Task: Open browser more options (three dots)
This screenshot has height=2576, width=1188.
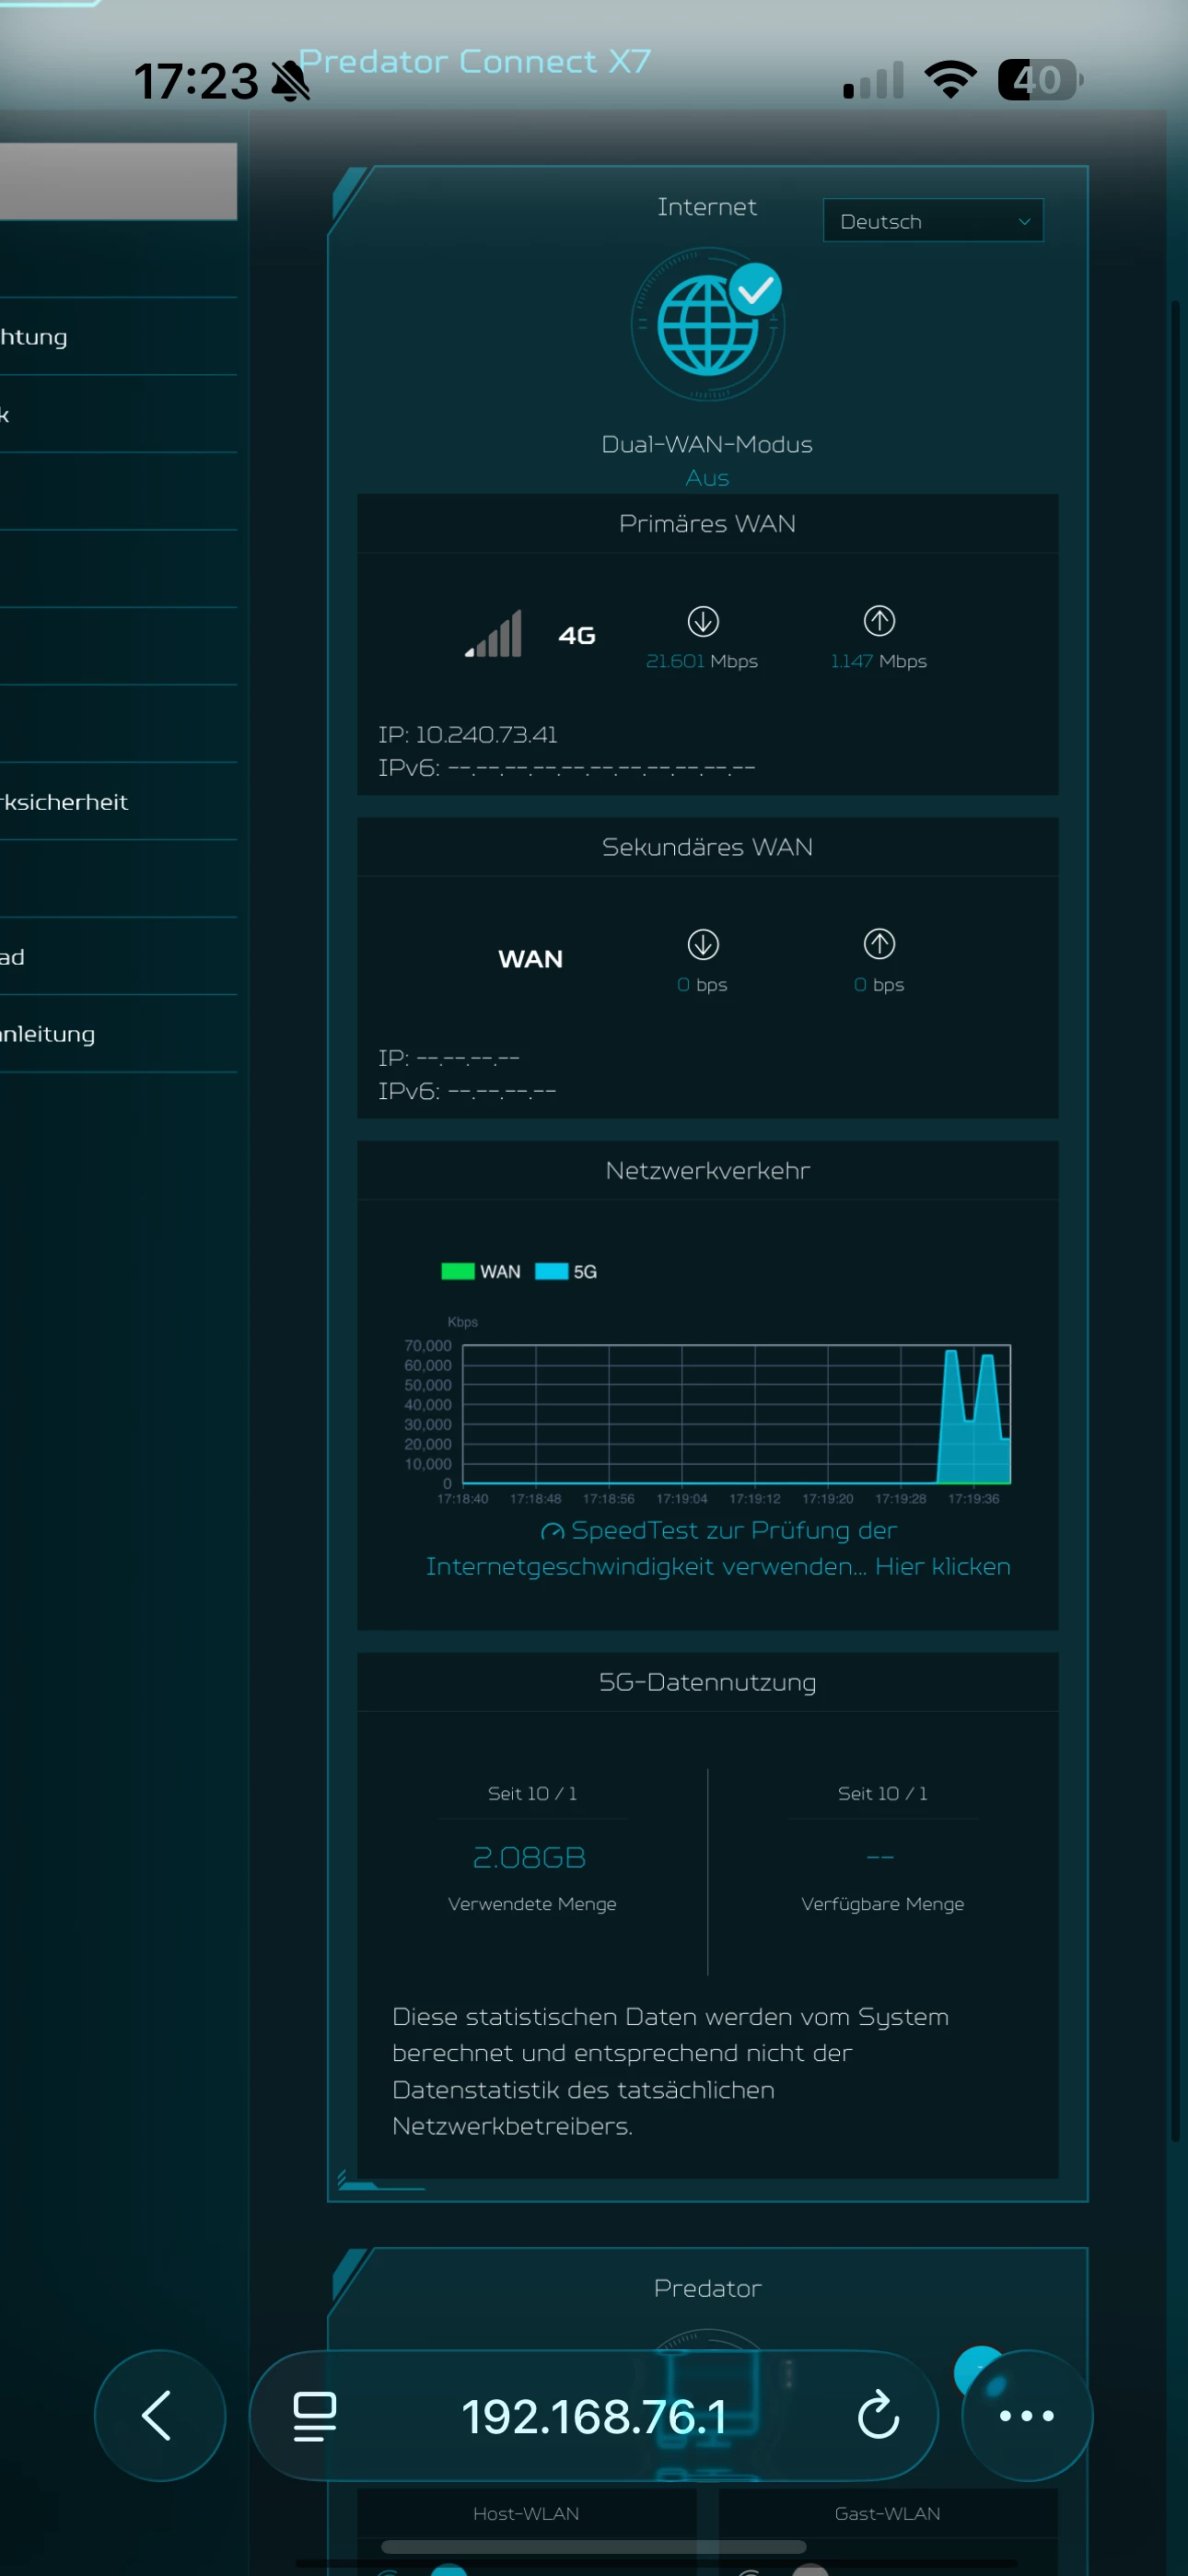Action: click(1027, 2415)
